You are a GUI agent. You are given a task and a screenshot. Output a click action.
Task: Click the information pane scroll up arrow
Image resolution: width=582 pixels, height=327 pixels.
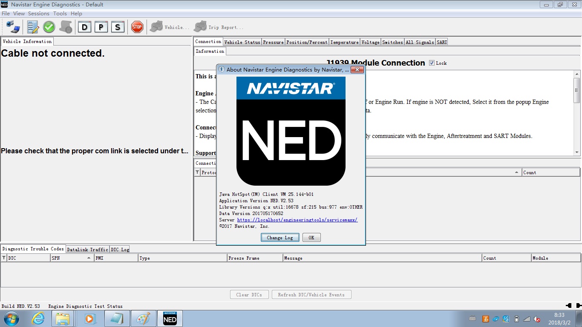tap(577, 74)
